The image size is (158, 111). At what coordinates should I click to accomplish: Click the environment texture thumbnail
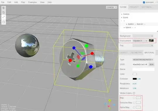tap(151, 41)
